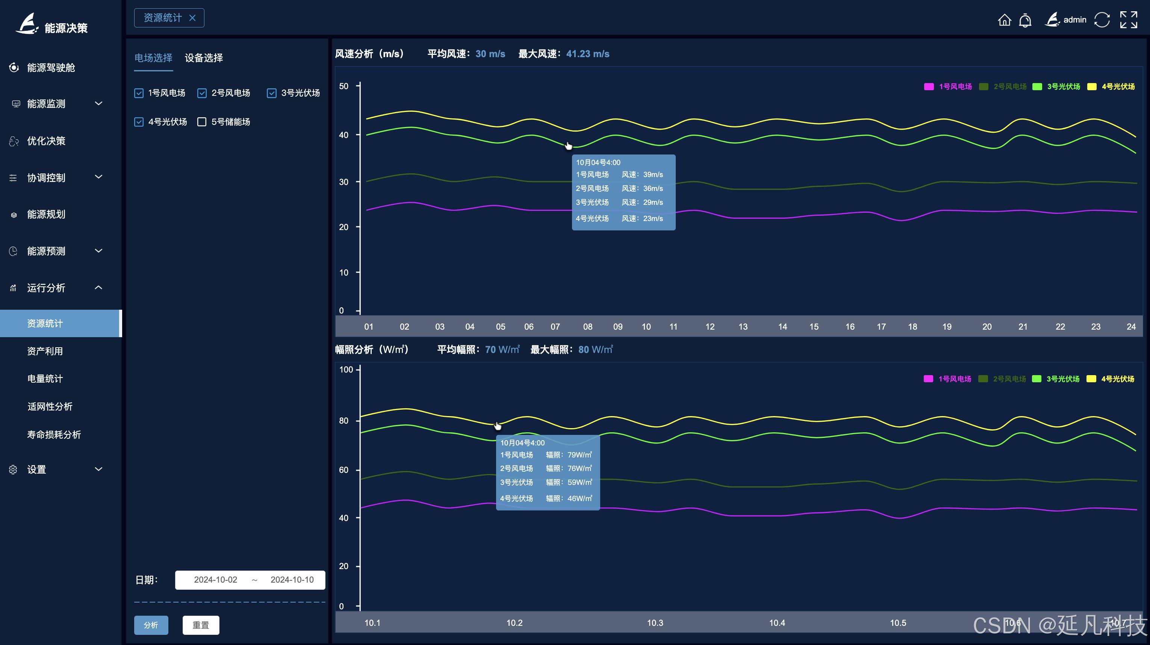
Task: Expand the 设置 menu chevron
Action: click(99, 469)
